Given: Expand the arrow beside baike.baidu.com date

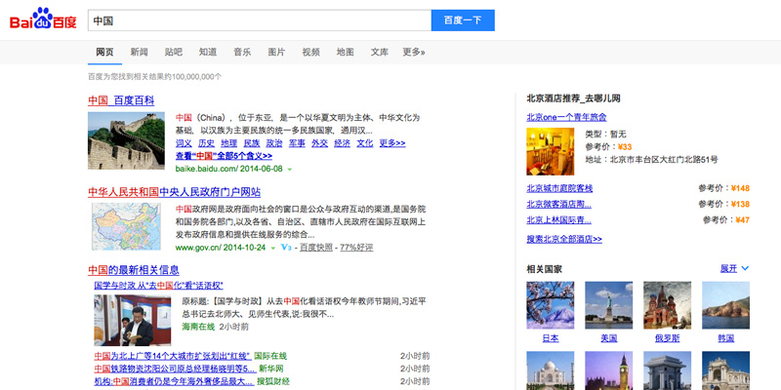Looking at the screenshot, I should [x=289, y=169].
